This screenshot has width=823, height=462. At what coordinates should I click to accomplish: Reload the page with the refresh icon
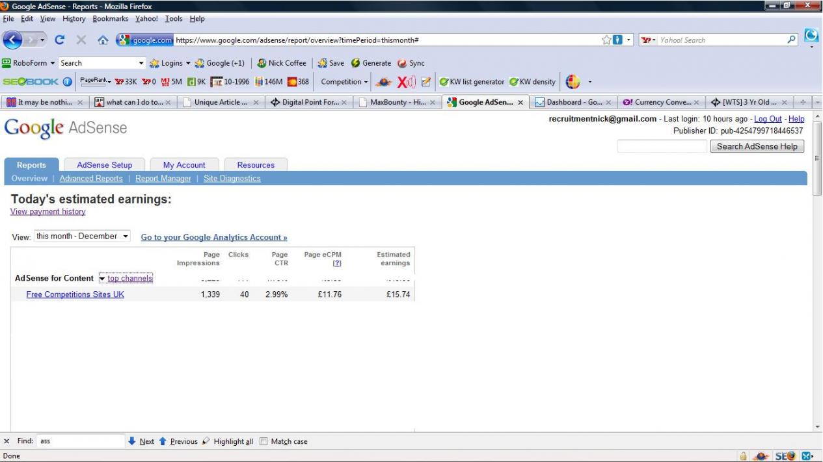[x=58, y=40]
